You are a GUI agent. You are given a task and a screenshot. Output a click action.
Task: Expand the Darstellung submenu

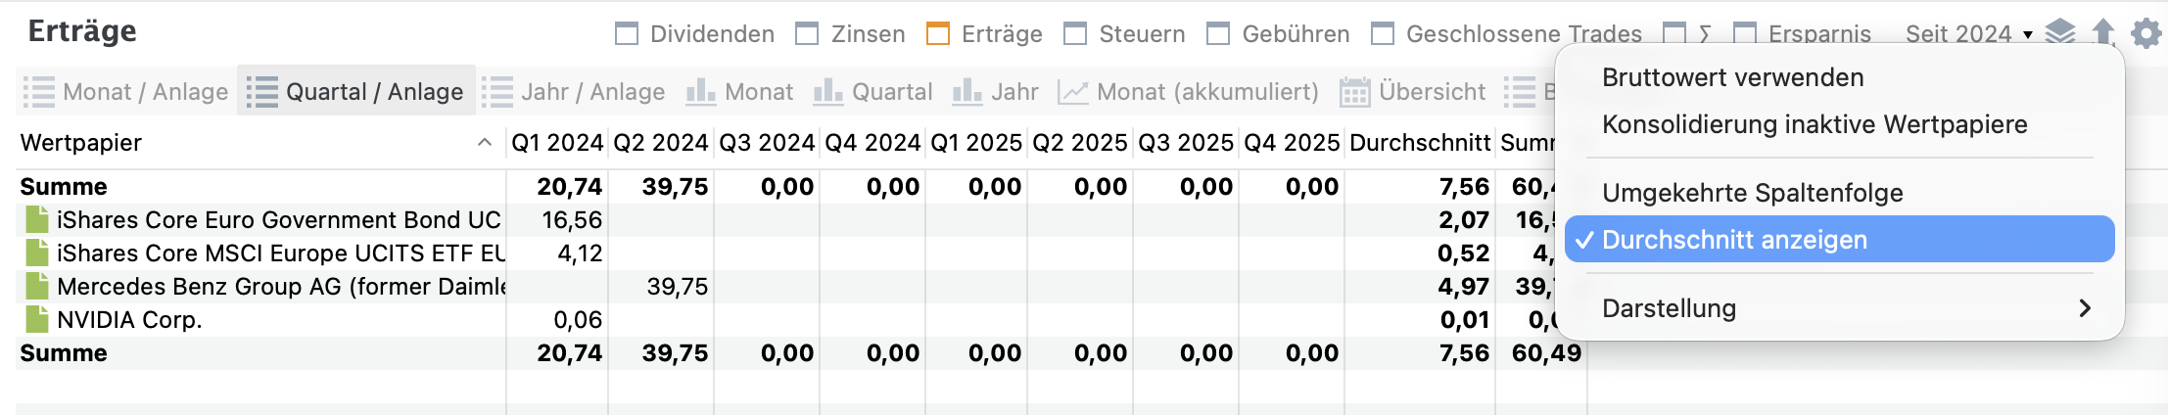point(1841,308)
